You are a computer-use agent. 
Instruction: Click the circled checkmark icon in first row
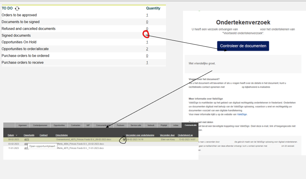pyautogui.click(x=124, y=140)
